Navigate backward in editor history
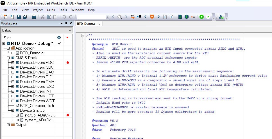The image size is (272, 139). [165, 17]
